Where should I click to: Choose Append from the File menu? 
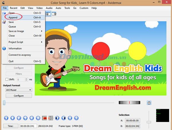tap(13, 18)
